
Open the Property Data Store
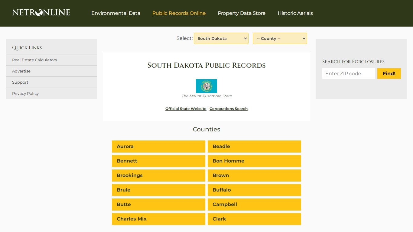(242, 13)
